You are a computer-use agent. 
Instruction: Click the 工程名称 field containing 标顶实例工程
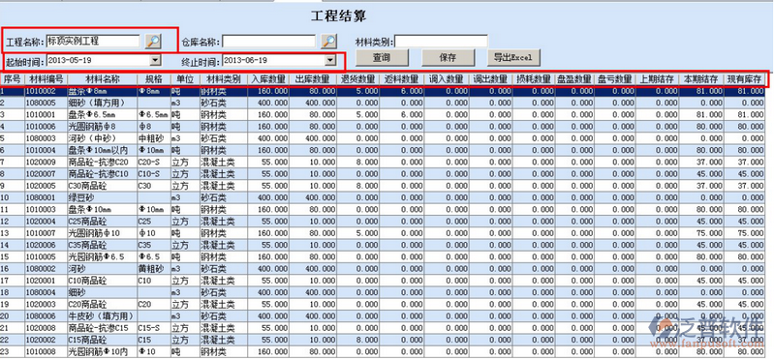pos(94,41)
